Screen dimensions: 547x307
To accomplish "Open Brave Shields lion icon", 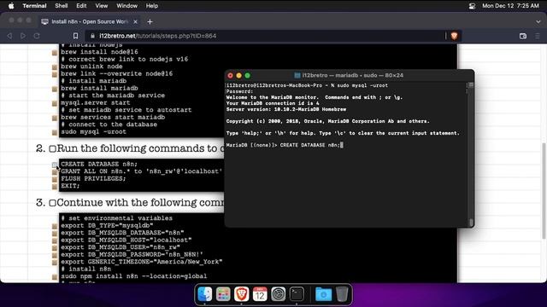I will (454, 36).
